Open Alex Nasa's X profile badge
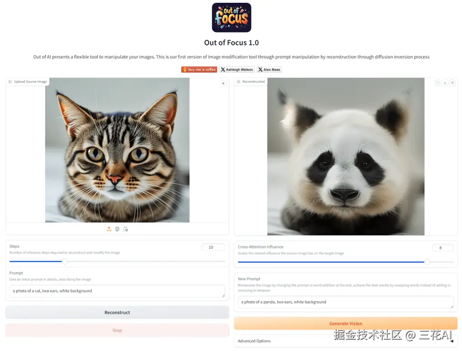 pos(269,69)
